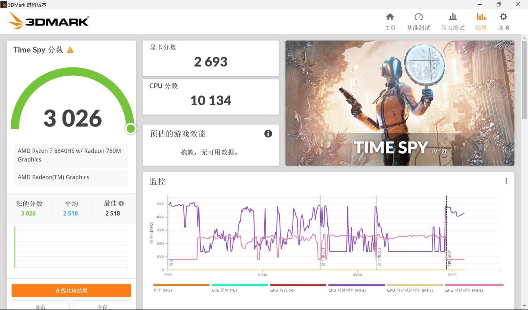
Task: Click the 主页 tab label
Action: pyautogui.click(x=390, y=28)
